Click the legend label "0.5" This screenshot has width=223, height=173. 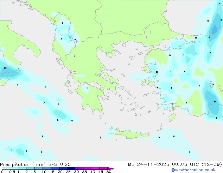tap(12, 172)
